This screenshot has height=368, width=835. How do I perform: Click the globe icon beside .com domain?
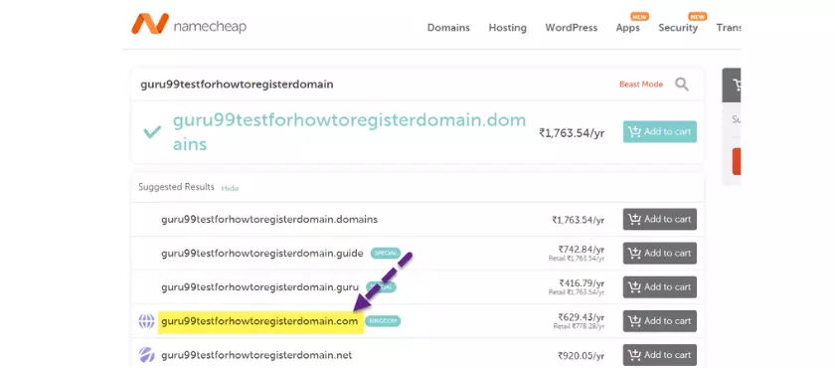click(146, 321)
